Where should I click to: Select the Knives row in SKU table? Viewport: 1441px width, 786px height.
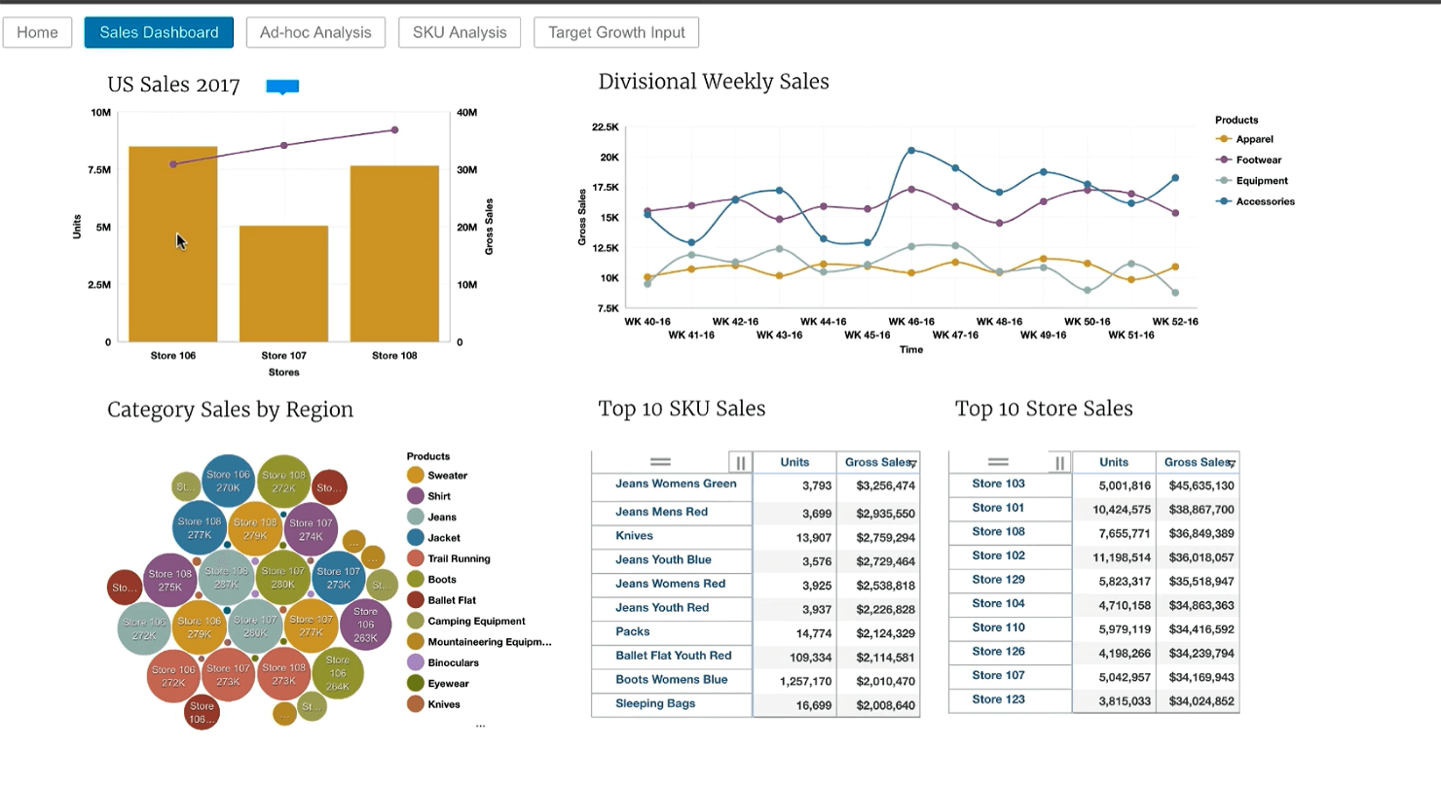coord(672,536)
